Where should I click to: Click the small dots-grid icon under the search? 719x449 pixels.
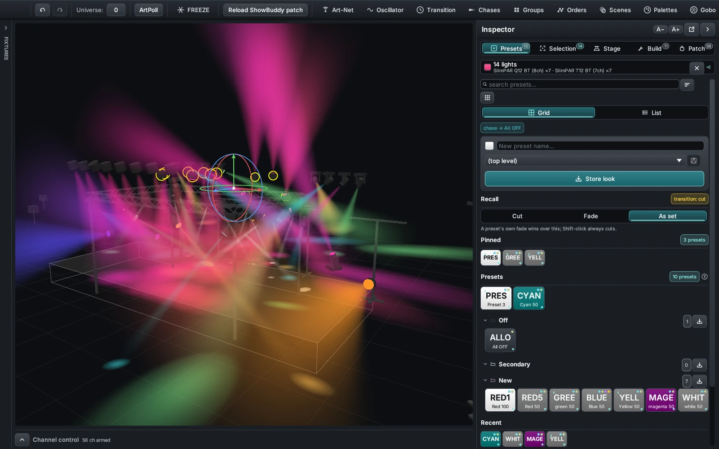click(487, 97)
